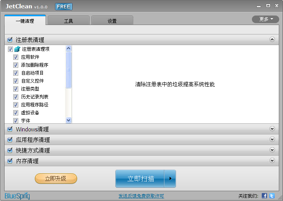283x201 pixels.
Task: Click the Facebook icon
Action: tap(264, 196)
